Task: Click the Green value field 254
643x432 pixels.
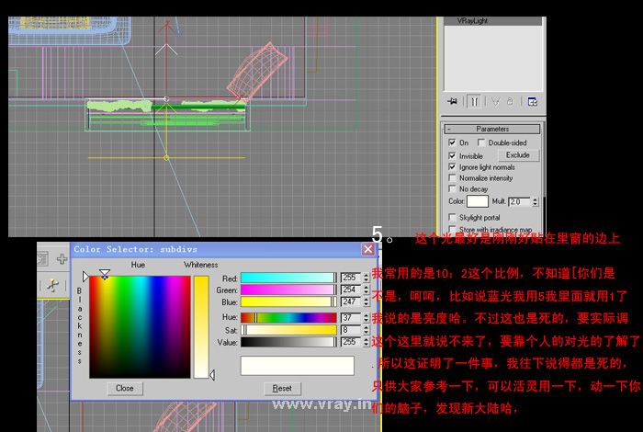Action: (352, 290)
